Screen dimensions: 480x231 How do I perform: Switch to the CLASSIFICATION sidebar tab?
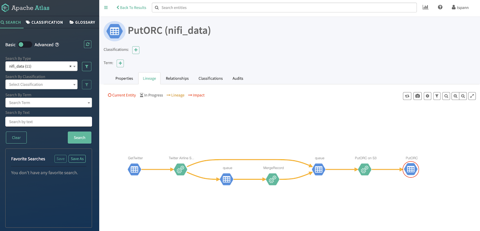pyautogui.click(x=44, y=22)
